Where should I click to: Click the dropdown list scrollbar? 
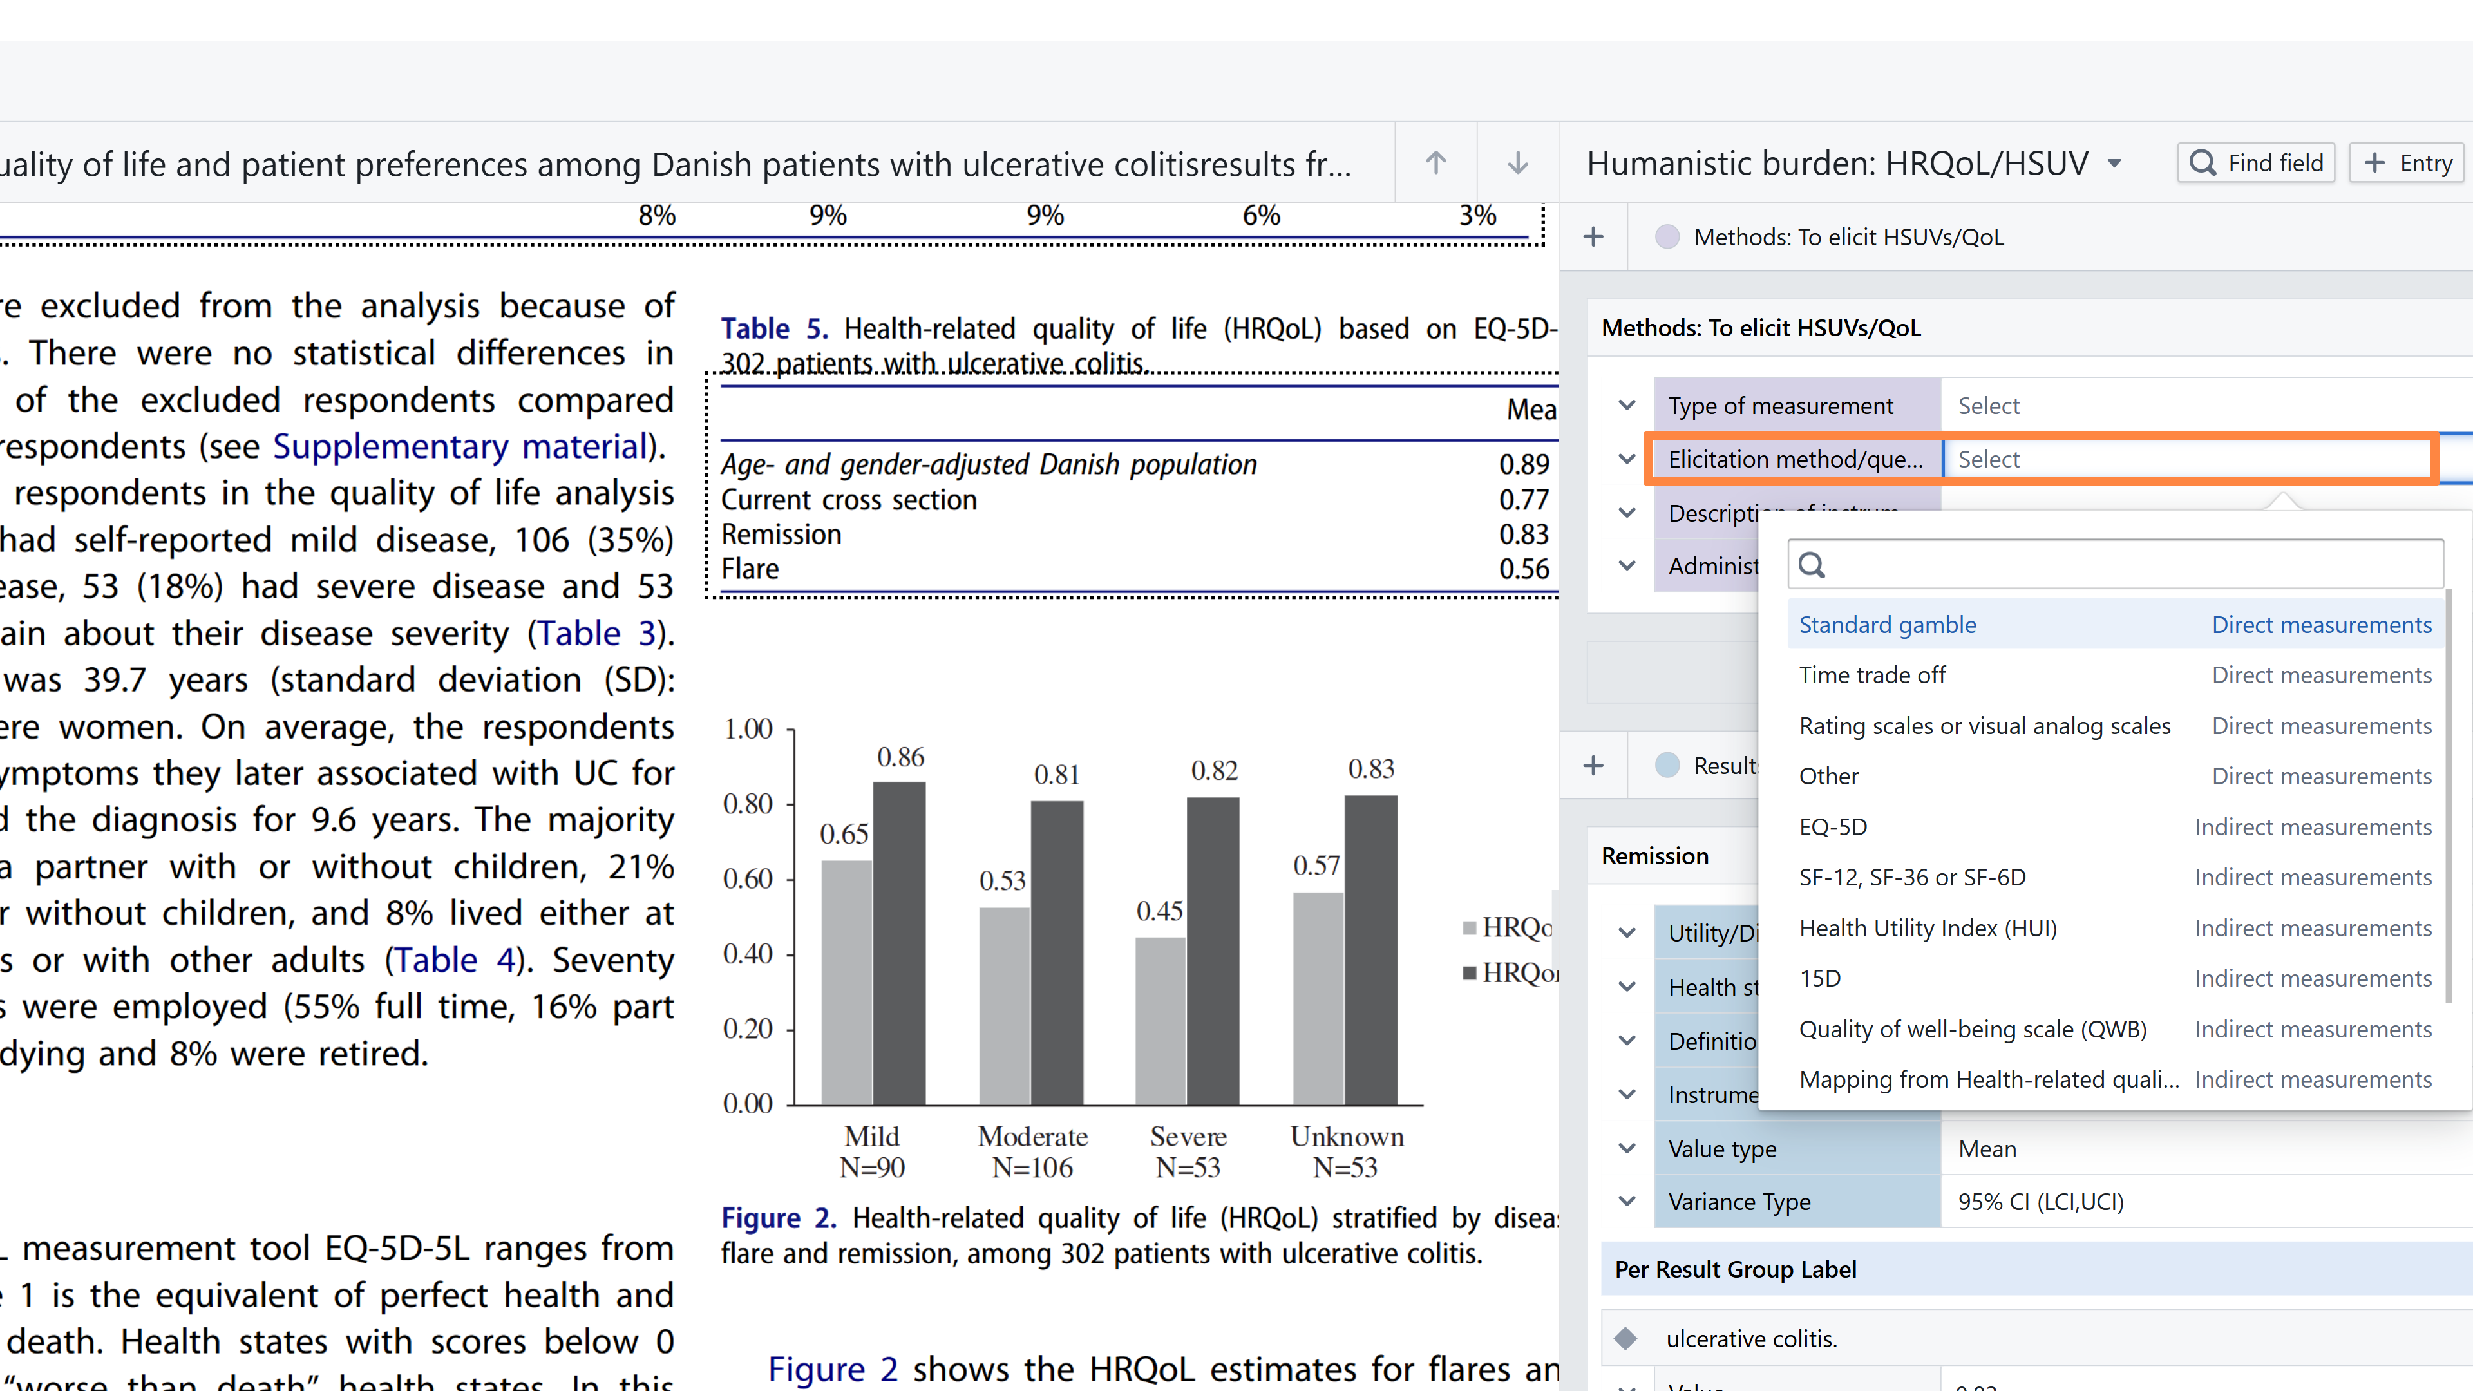pos(2450,797)
